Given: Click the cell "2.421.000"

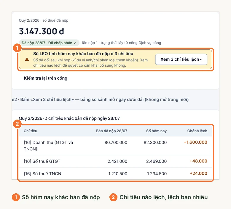Looking at the screenshot, I should [117, 161].
